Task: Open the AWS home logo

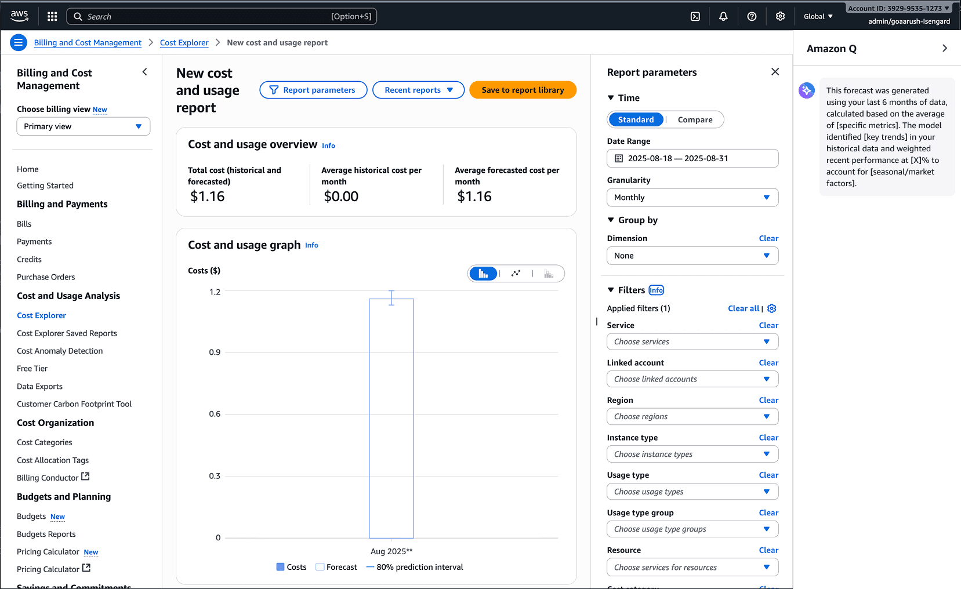Action: (x=19, y=16)
